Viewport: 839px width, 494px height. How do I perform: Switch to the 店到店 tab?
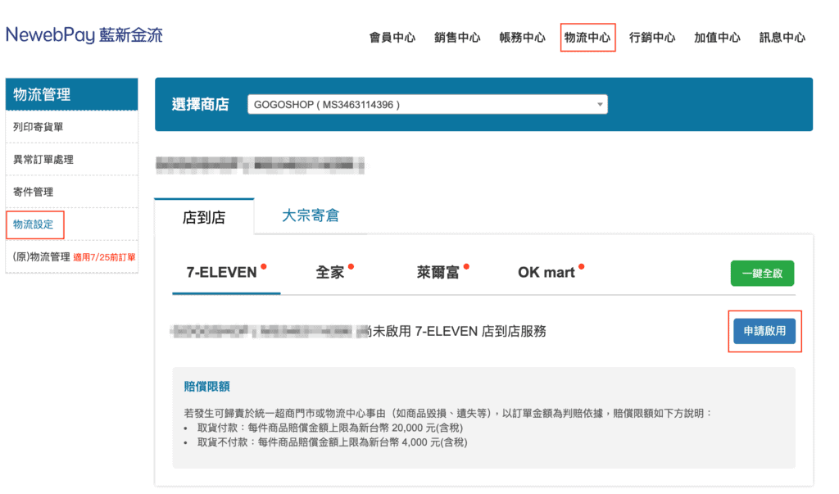click(204, 217)
